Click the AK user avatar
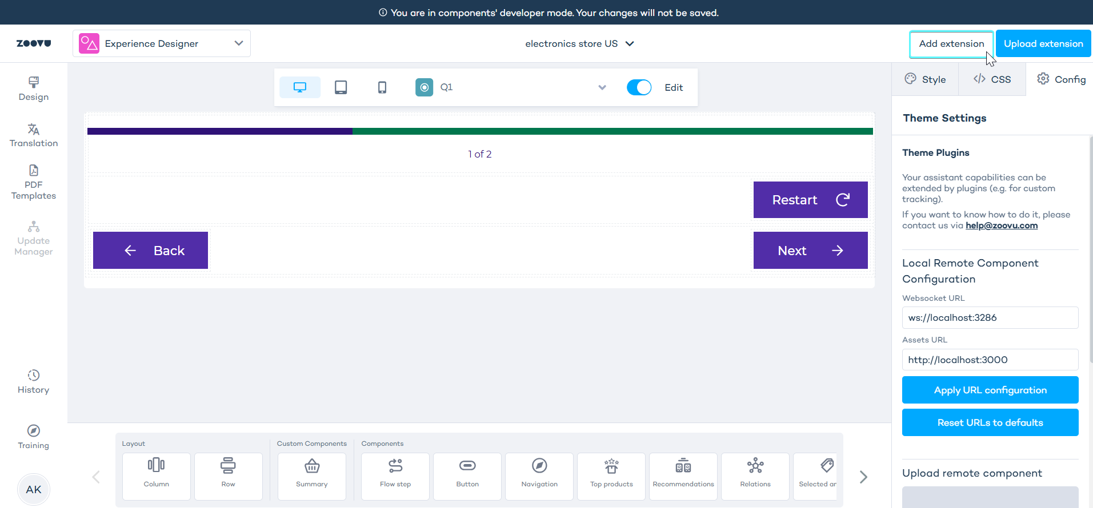The image size is (1093, 508). [34, 489]
